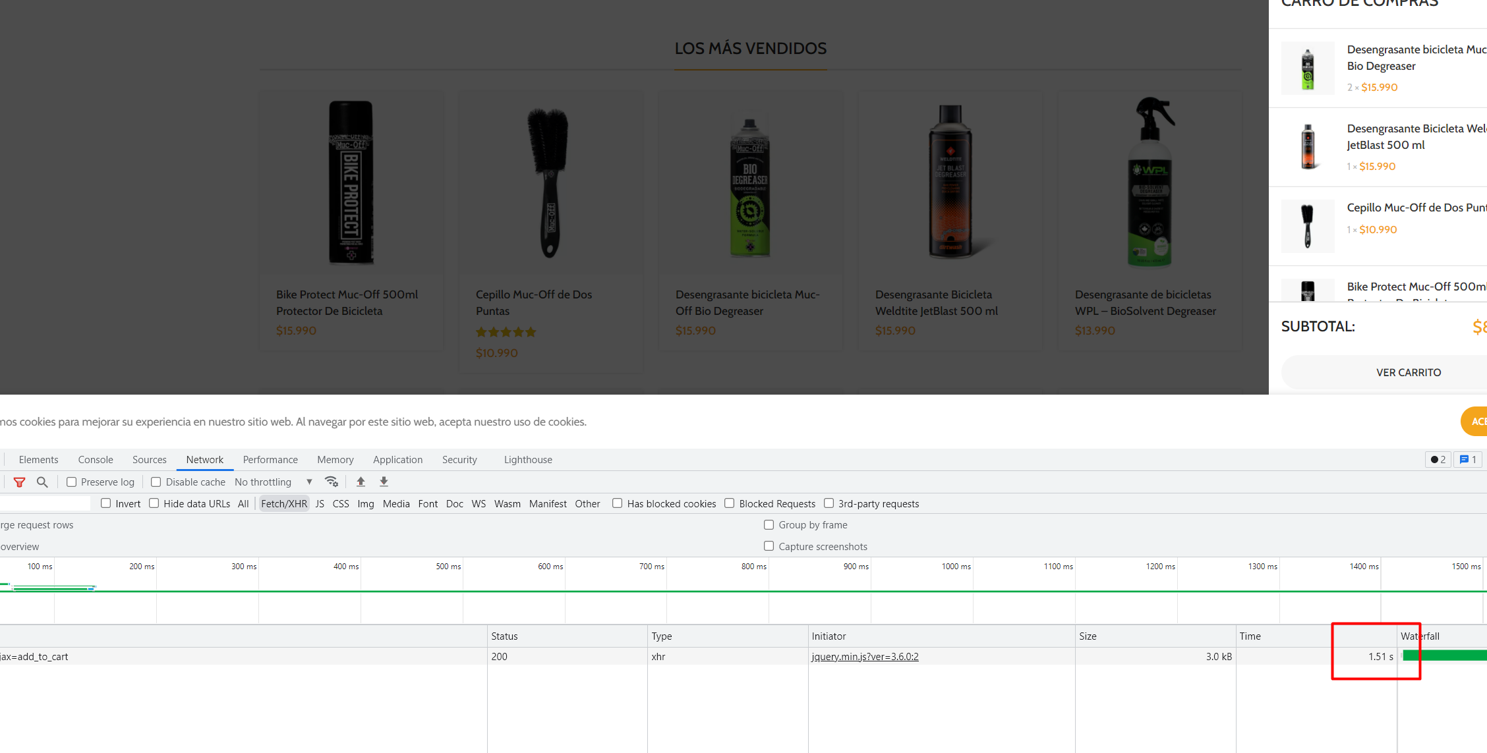The height and width of the screenshot is (753, 1487).
Task: Switch to the Elements tab
Action: (x=38, y=460)
